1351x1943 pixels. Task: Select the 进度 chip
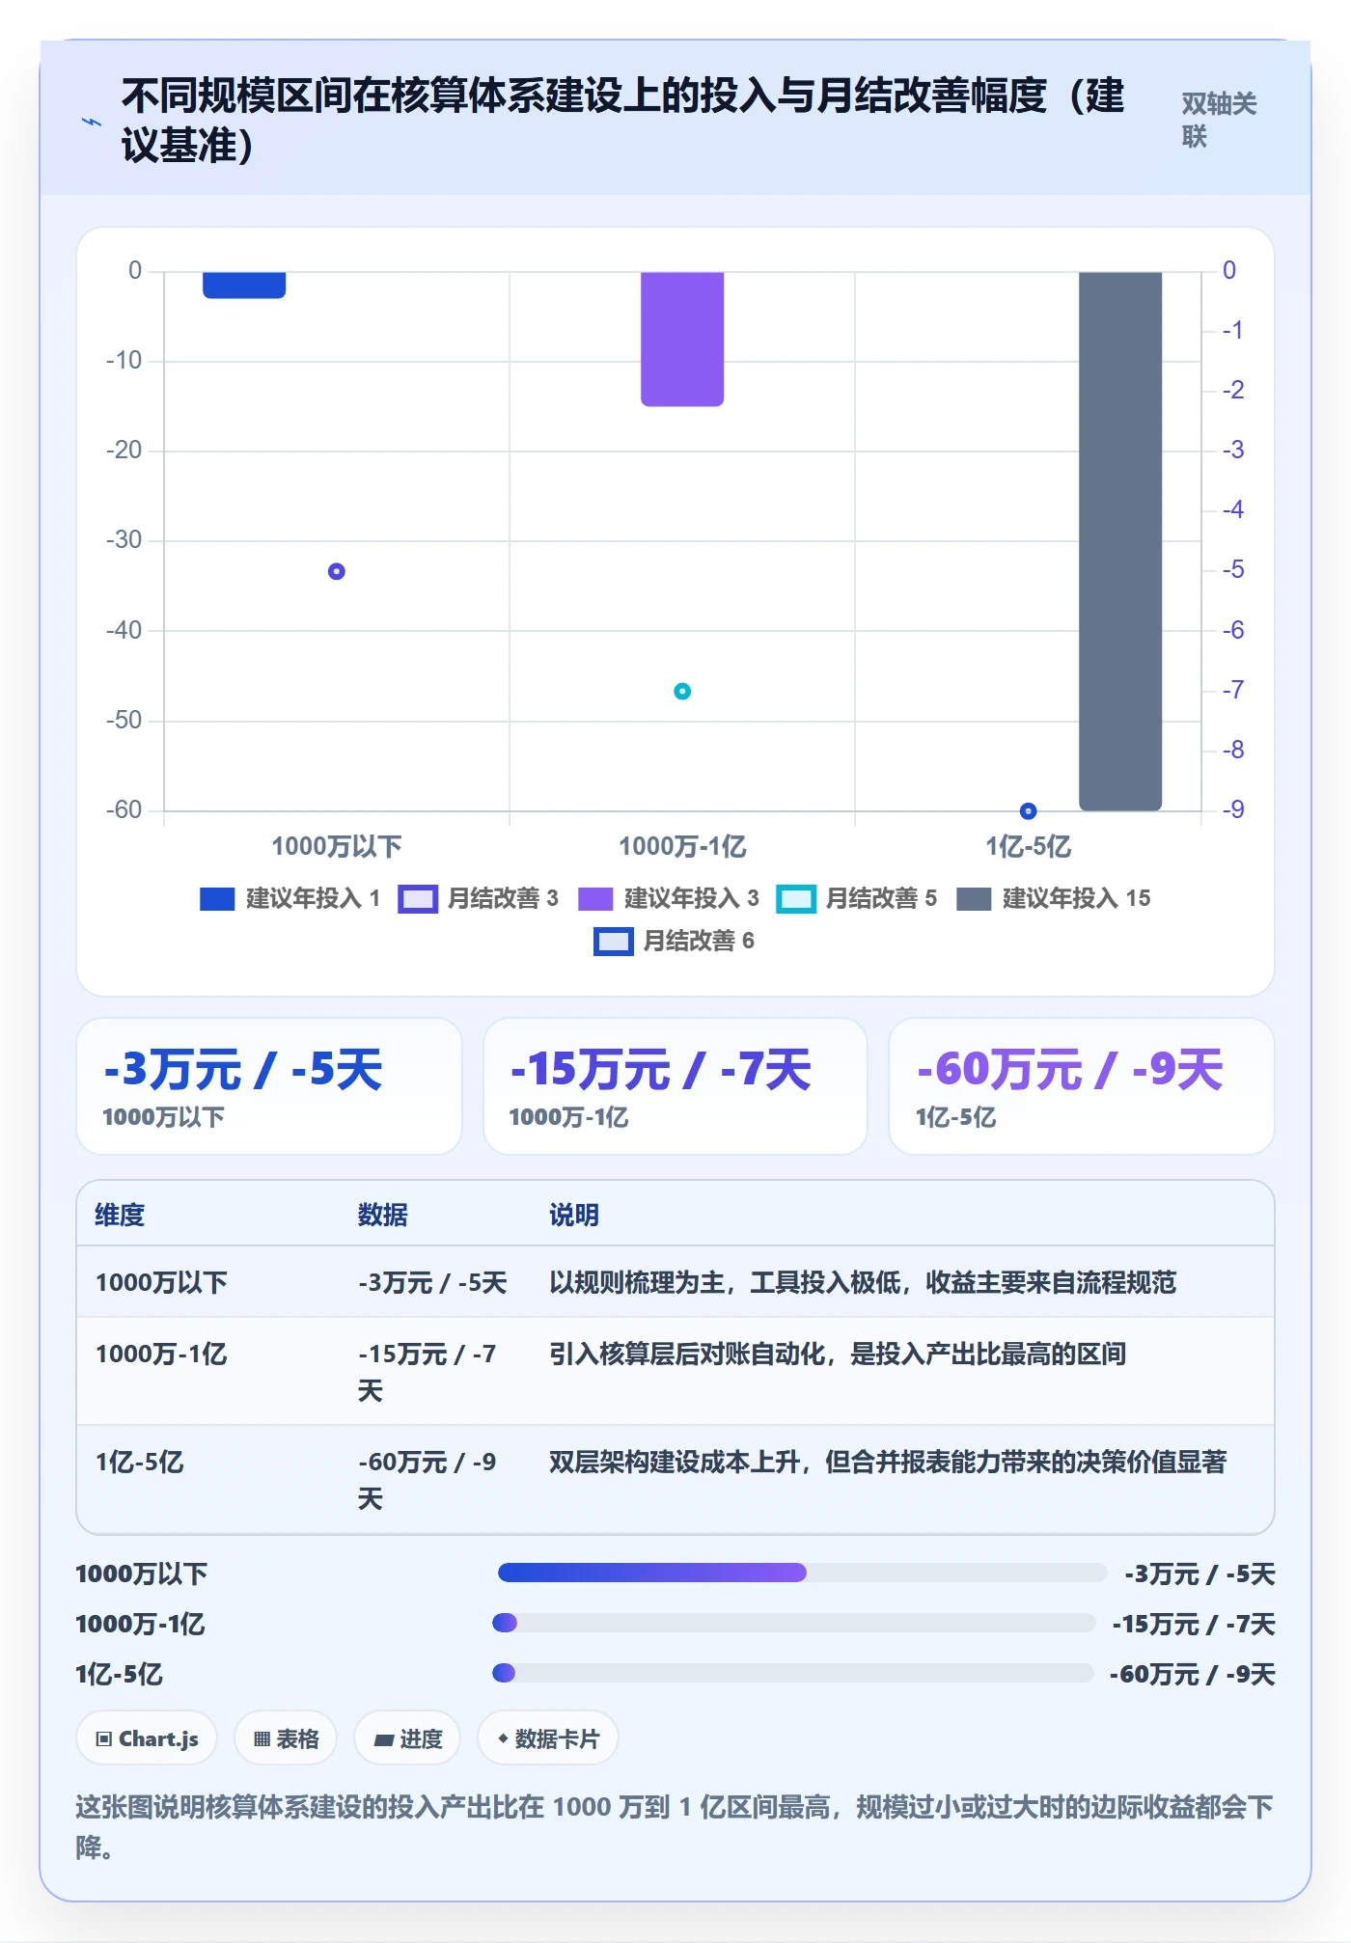pos(407,1738)
